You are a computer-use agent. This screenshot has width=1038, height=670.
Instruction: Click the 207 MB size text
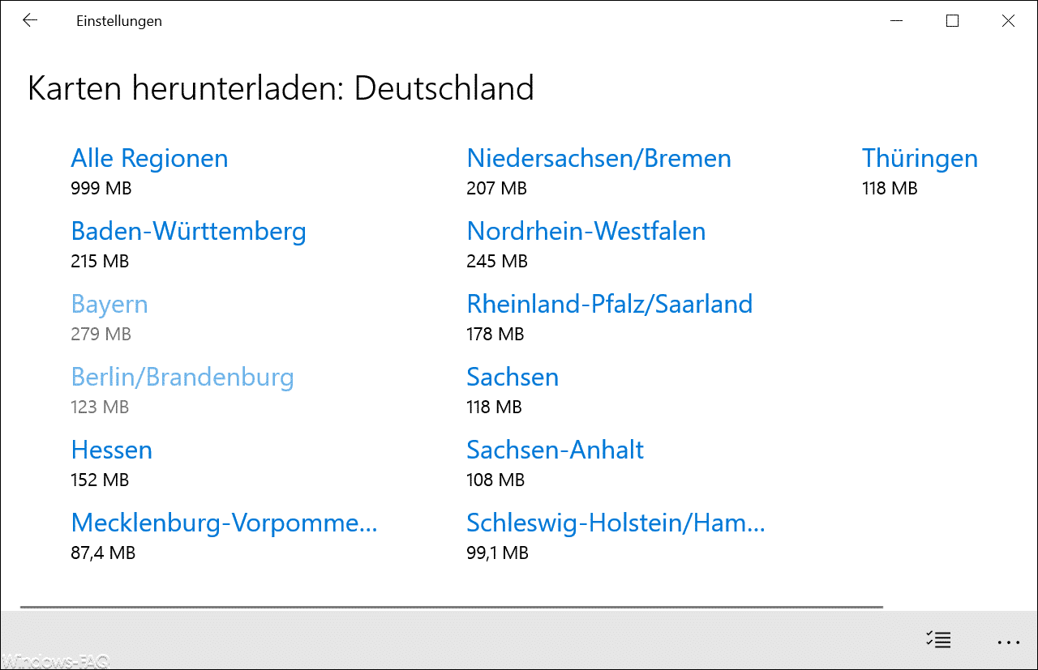[497, 189]
